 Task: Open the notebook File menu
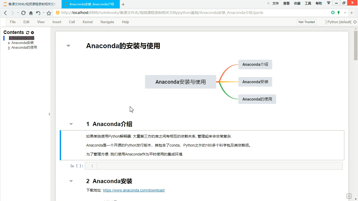tap(13, 22)
